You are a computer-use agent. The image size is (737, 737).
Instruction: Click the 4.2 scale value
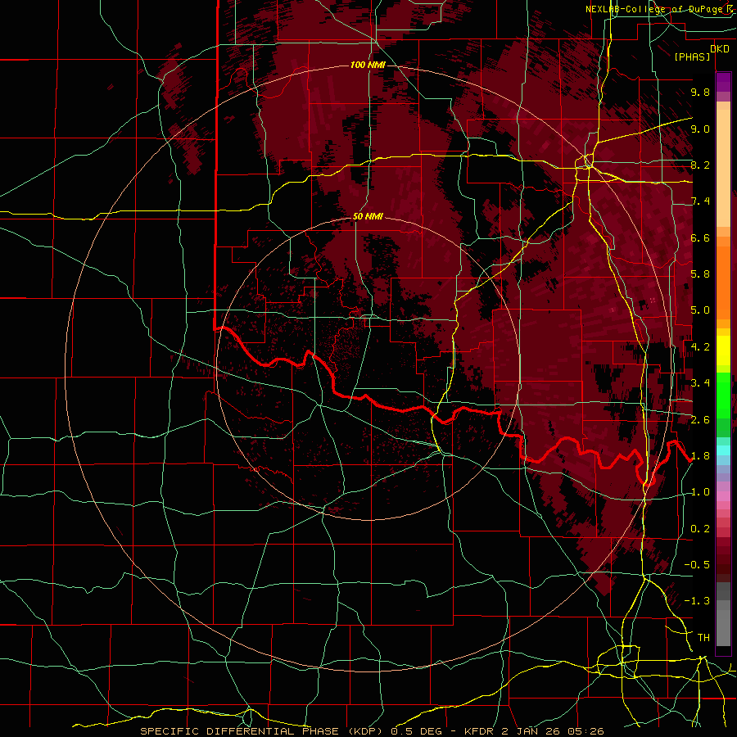click(x=700, y=347)
